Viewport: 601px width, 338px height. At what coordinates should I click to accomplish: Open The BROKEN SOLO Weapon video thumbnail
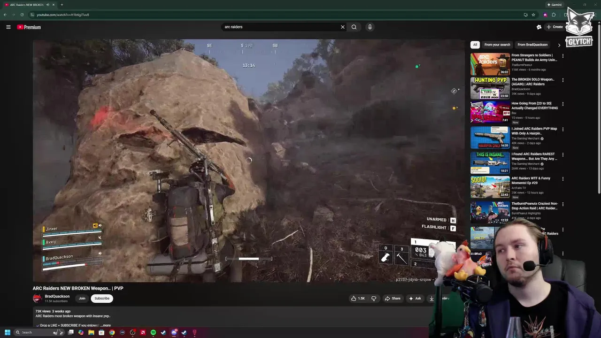[490, 88]
